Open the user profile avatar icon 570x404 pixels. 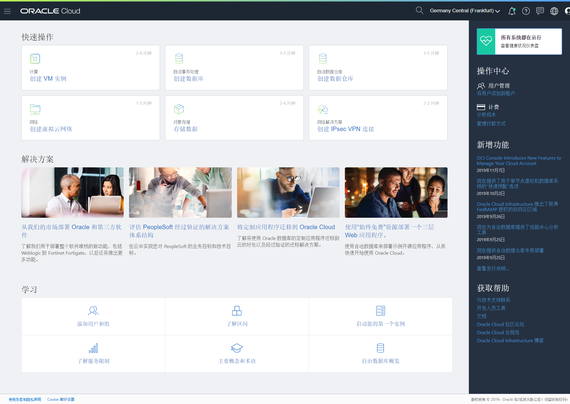click(567, 11)
